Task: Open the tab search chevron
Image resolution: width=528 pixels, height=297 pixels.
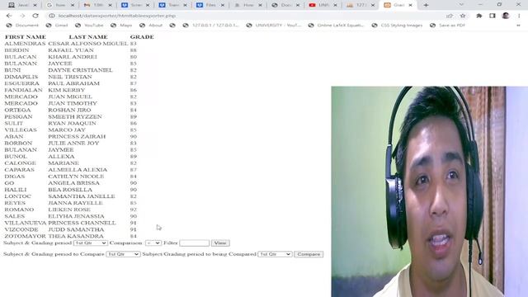Action: [461, 4]
